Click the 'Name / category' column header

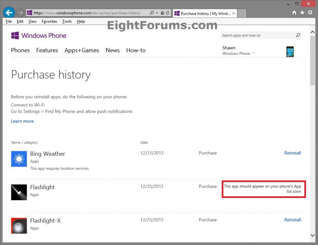(x=24, y=142)
